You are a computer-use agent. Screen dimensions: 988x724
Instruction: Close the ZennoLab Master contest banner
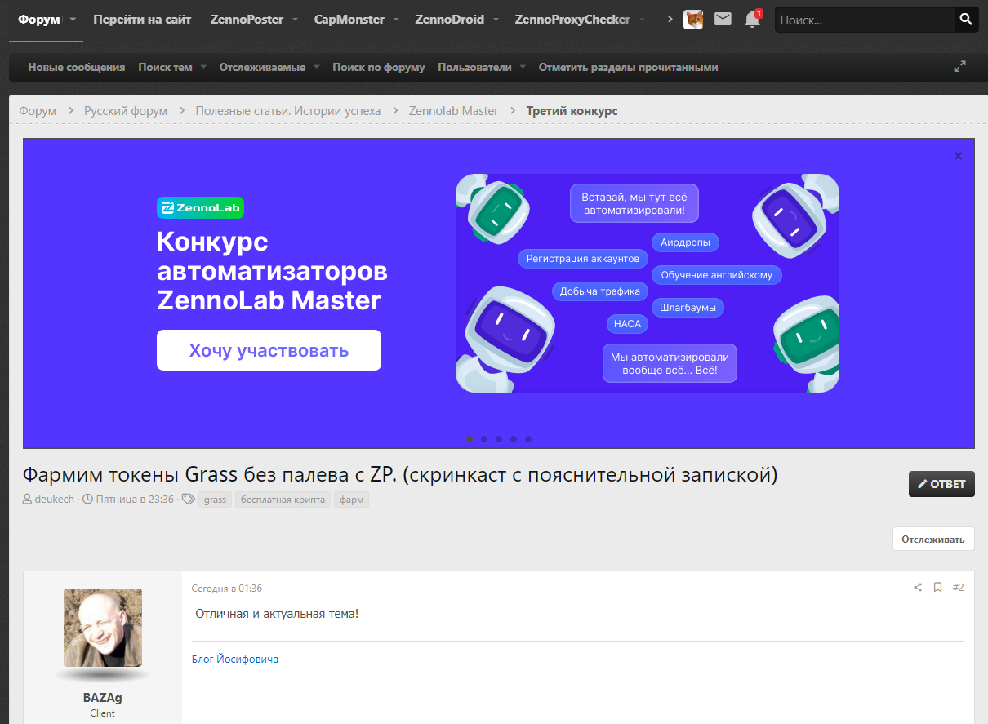tap(958, 156)
